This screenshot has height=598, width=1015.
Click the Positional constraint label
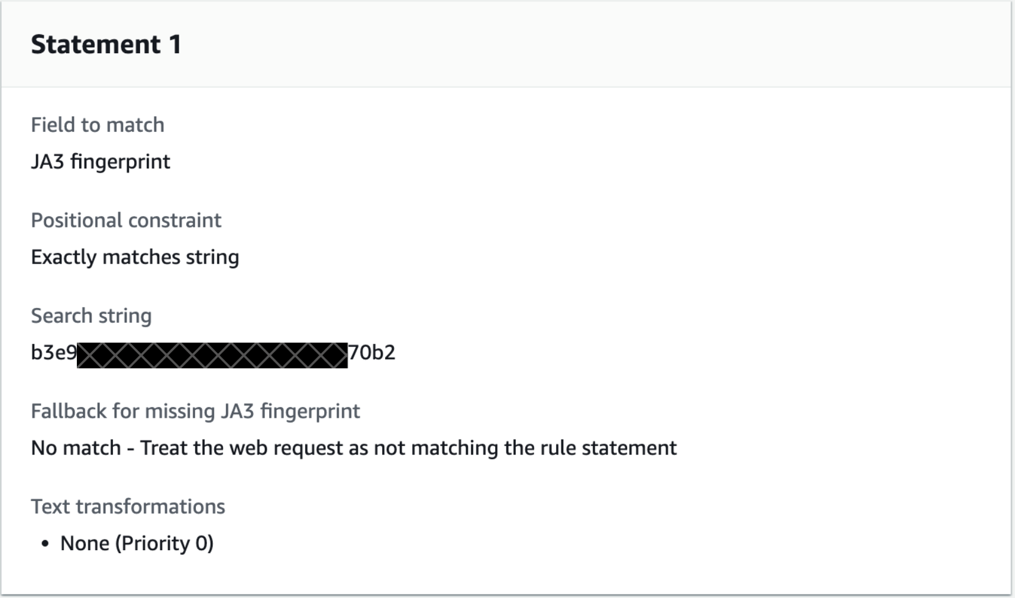pos(127,220)
